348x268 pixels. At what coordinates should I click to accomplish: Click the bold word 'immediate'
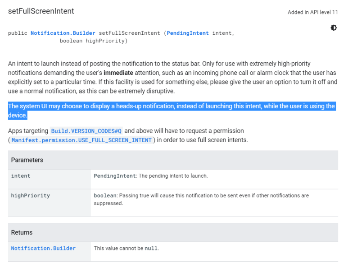(x=118, y=73)
